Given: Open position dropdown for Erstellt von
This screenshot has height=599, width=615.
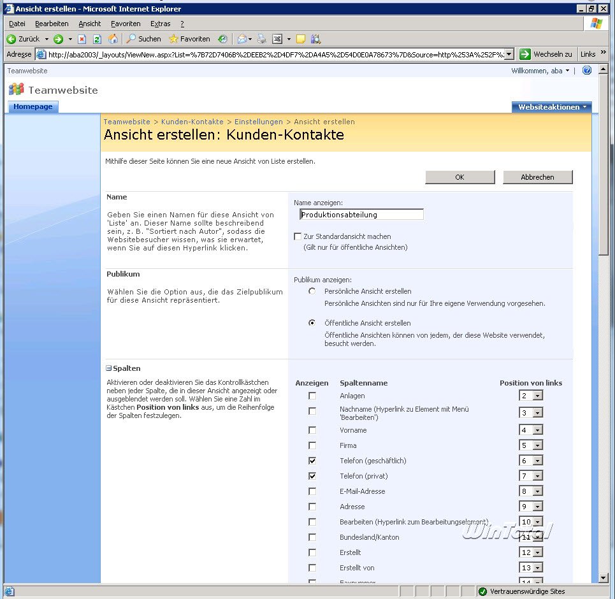Looking at the screenshot, I should point(538,568).
